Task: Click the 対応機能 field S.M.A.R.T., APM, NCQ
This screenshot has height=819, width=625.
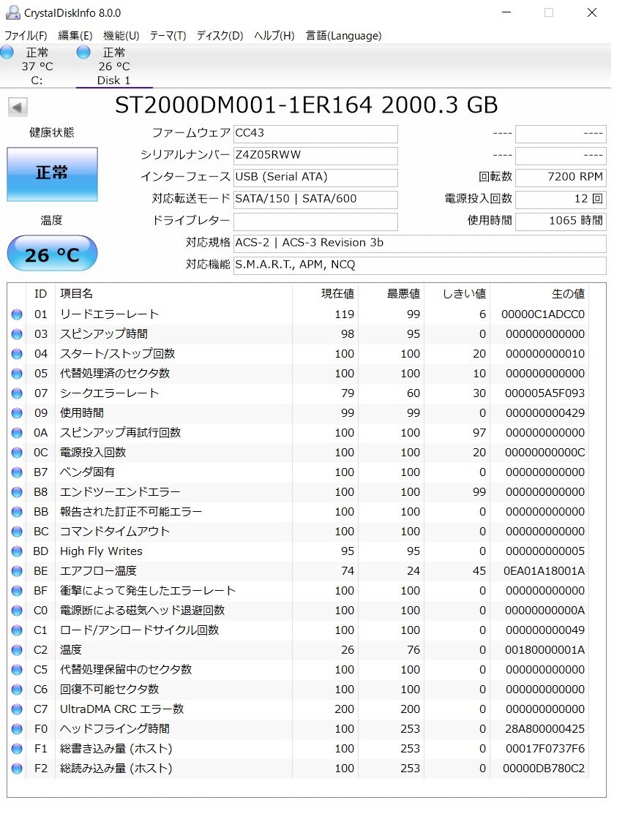Action: (419, 265)
